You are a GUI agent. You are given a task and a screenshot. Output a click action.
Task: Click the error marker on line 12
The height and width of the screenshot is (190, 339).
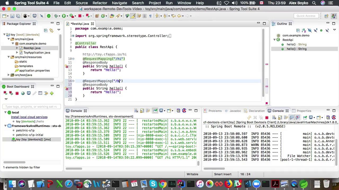tap(67, 66)
